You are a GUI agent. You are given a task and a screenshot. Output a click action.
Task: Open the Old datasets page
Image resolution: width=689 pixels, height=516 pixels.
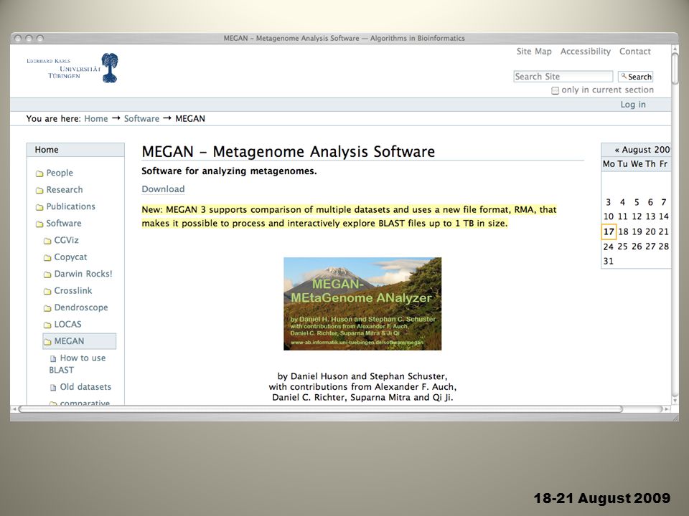click(x=85, y=387)
